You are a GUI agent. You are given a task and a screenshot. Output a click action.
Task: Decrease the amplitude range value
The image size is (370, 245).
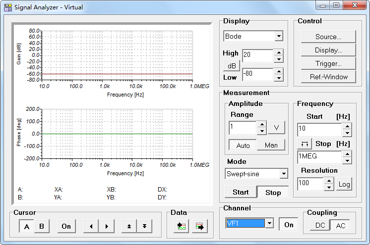point(262,131)
